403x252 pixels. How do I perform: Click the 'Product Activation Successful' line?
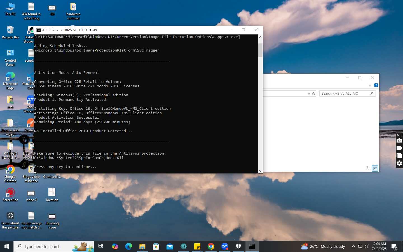coord(67,118)
